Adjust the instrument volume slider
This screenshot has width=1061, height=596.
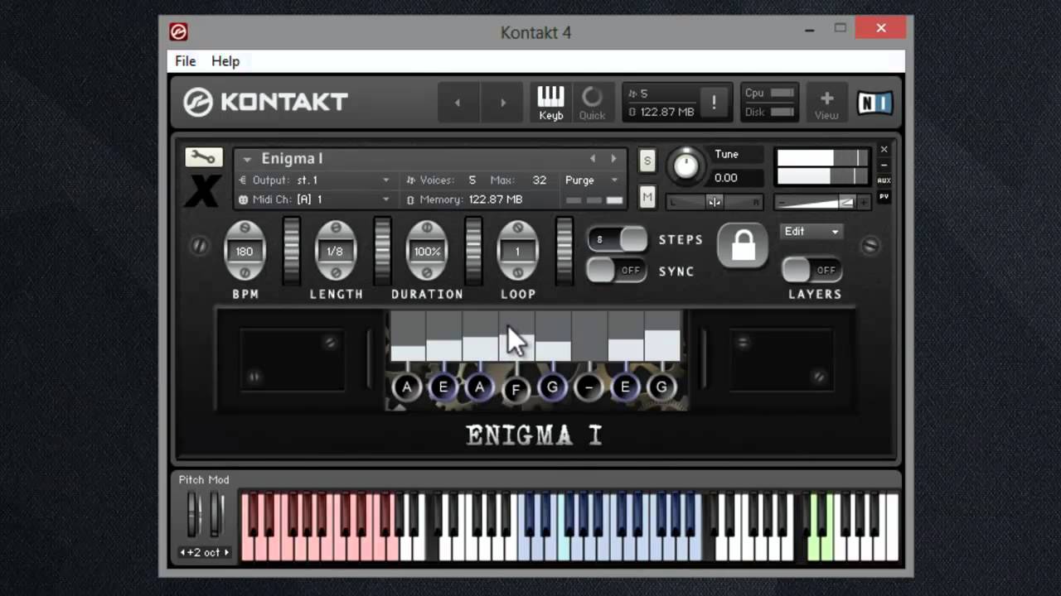click(x=822, y=202)
